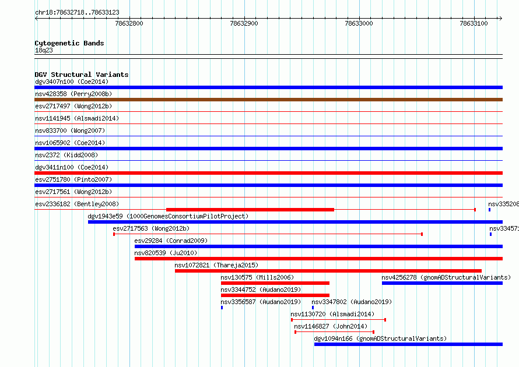
Task: Click the left arrow of the ruler
Action: tap(36, 18)
